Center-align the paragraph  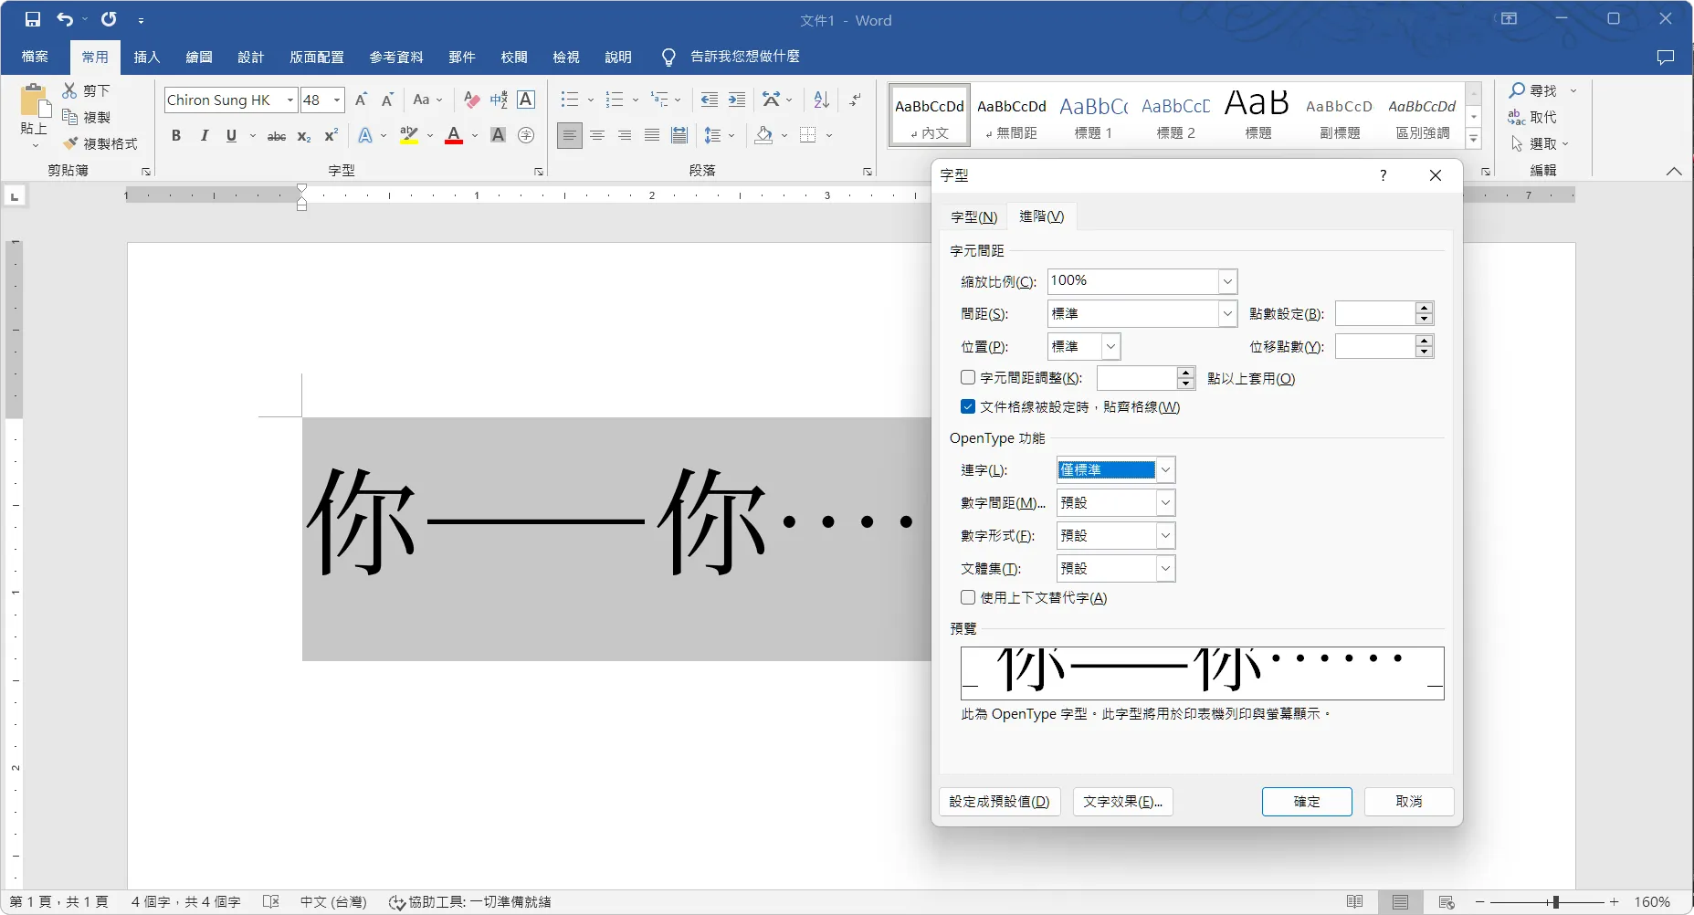(x=597, y=135)
